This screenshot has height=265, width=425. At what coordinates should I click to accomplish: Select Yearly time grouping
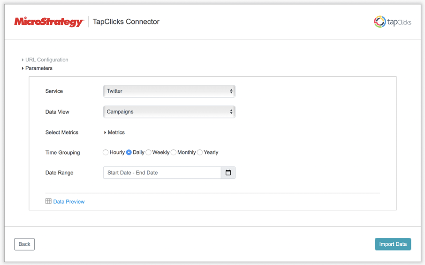tap(200, 153)
